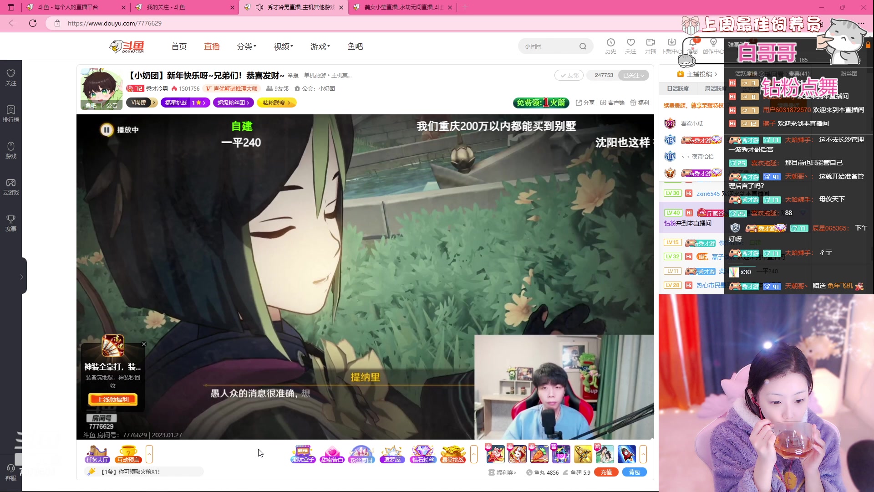Expand 主播投稿 chevron
874x492 pixels.
tap(716, 74)
